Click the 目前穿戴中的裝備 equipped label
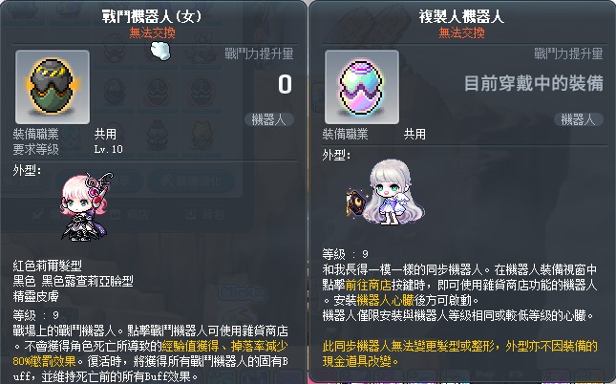The height and width of the screenshot is (384, 616). [534, 83]
